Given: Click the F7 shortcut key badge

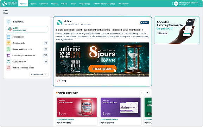Looking at the screenshot, I should 46,61.
